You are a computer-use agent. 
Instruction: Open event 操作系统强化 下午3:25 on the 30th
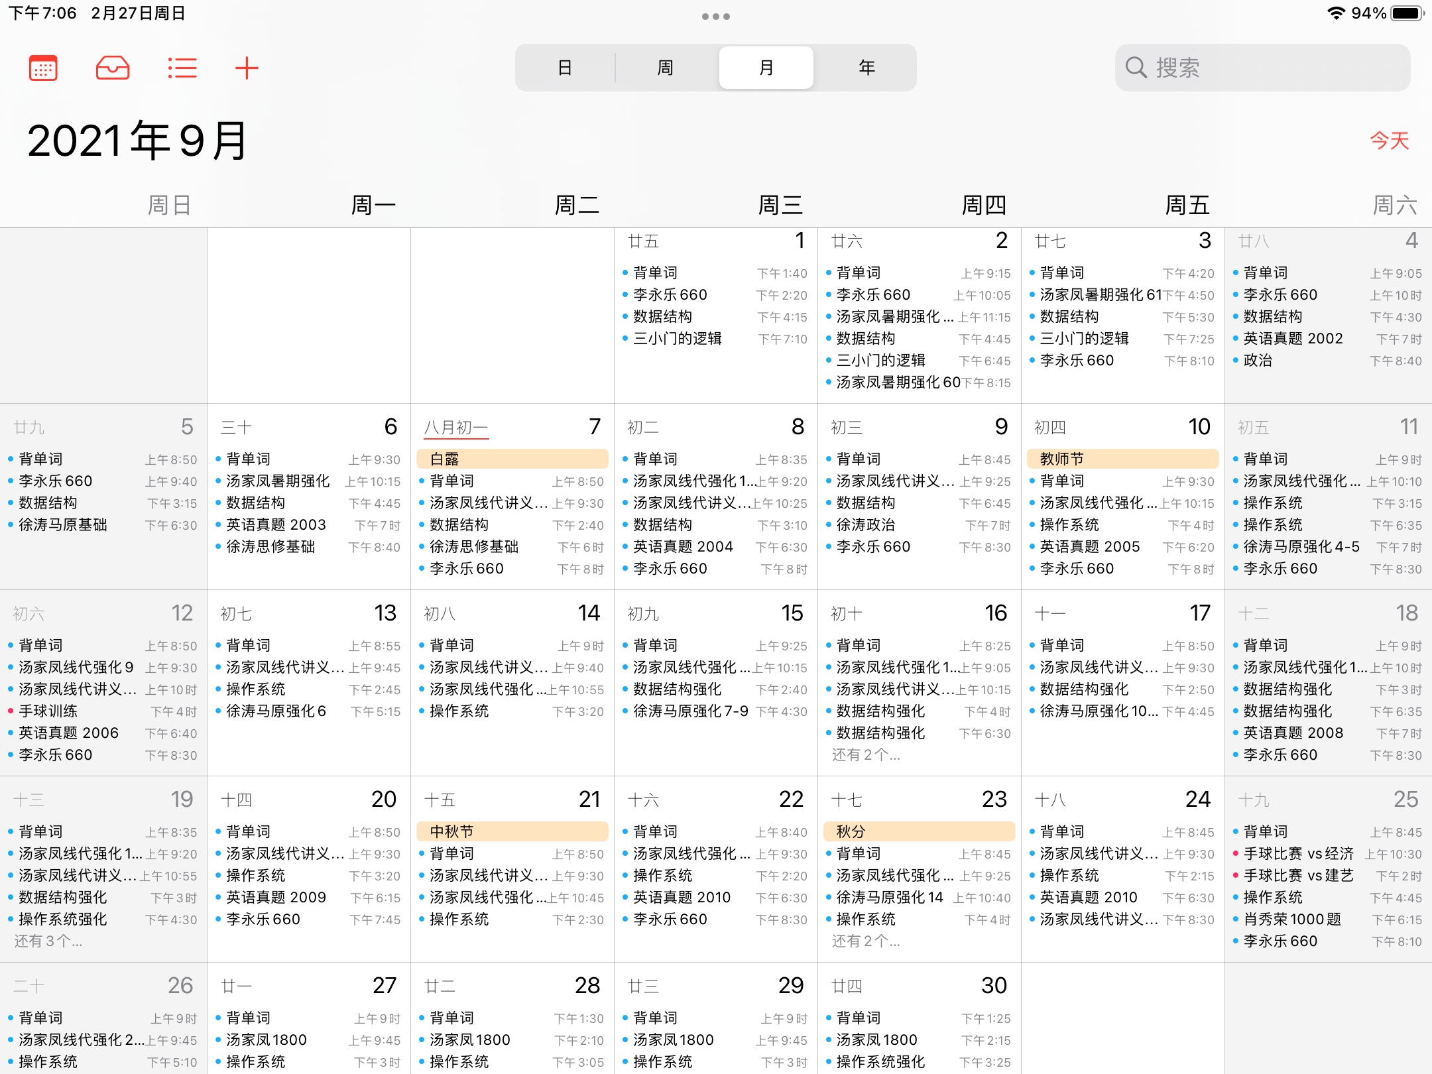click(920, 1062)
